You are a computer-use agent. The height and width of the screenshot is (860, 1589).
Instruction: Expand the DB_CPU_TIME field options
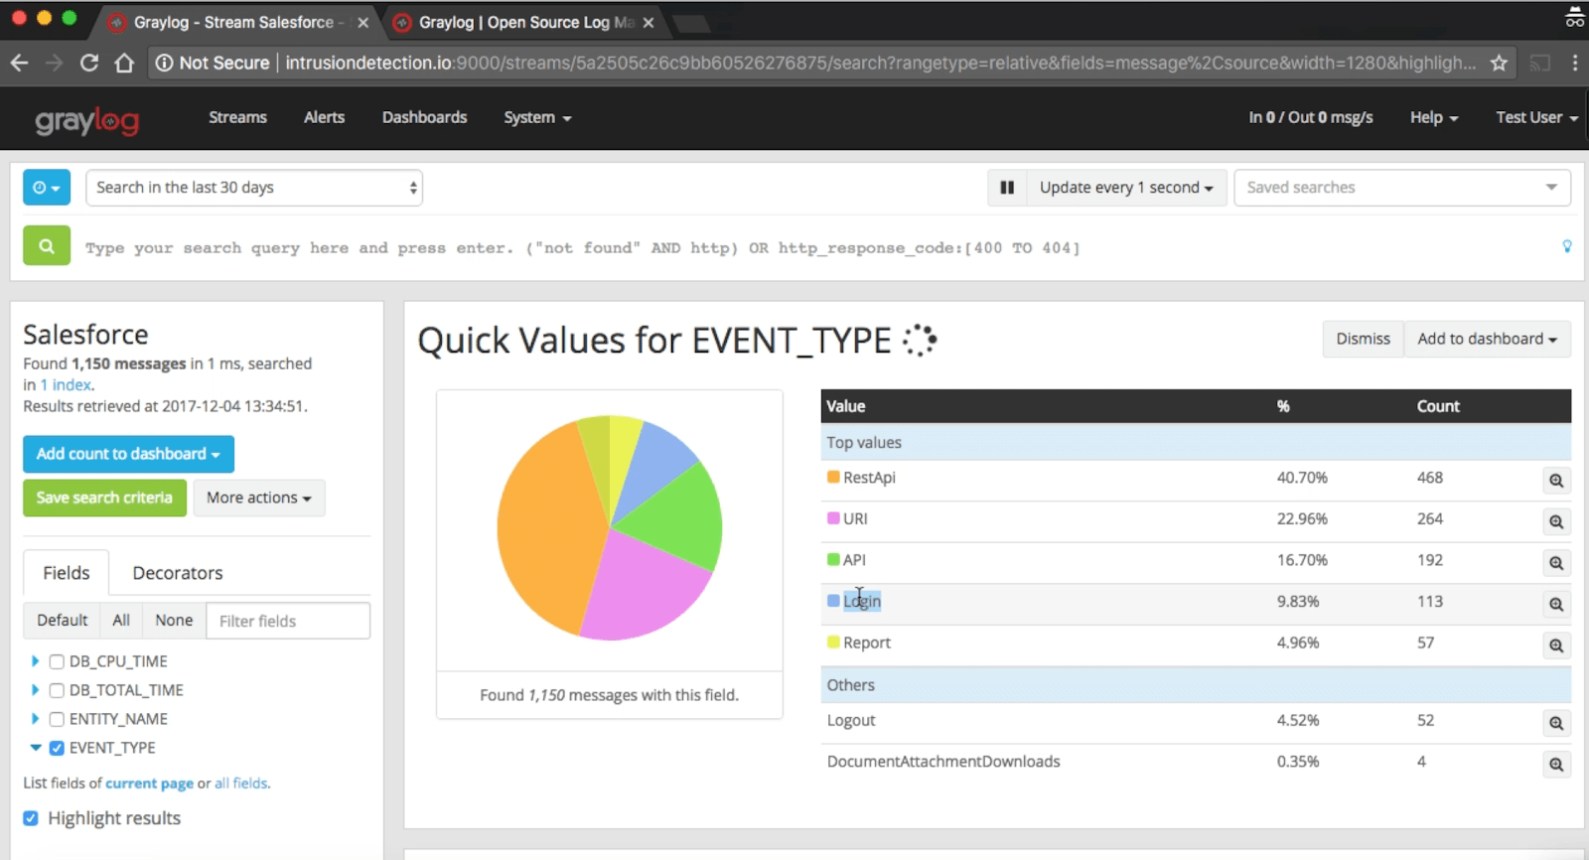35,661
